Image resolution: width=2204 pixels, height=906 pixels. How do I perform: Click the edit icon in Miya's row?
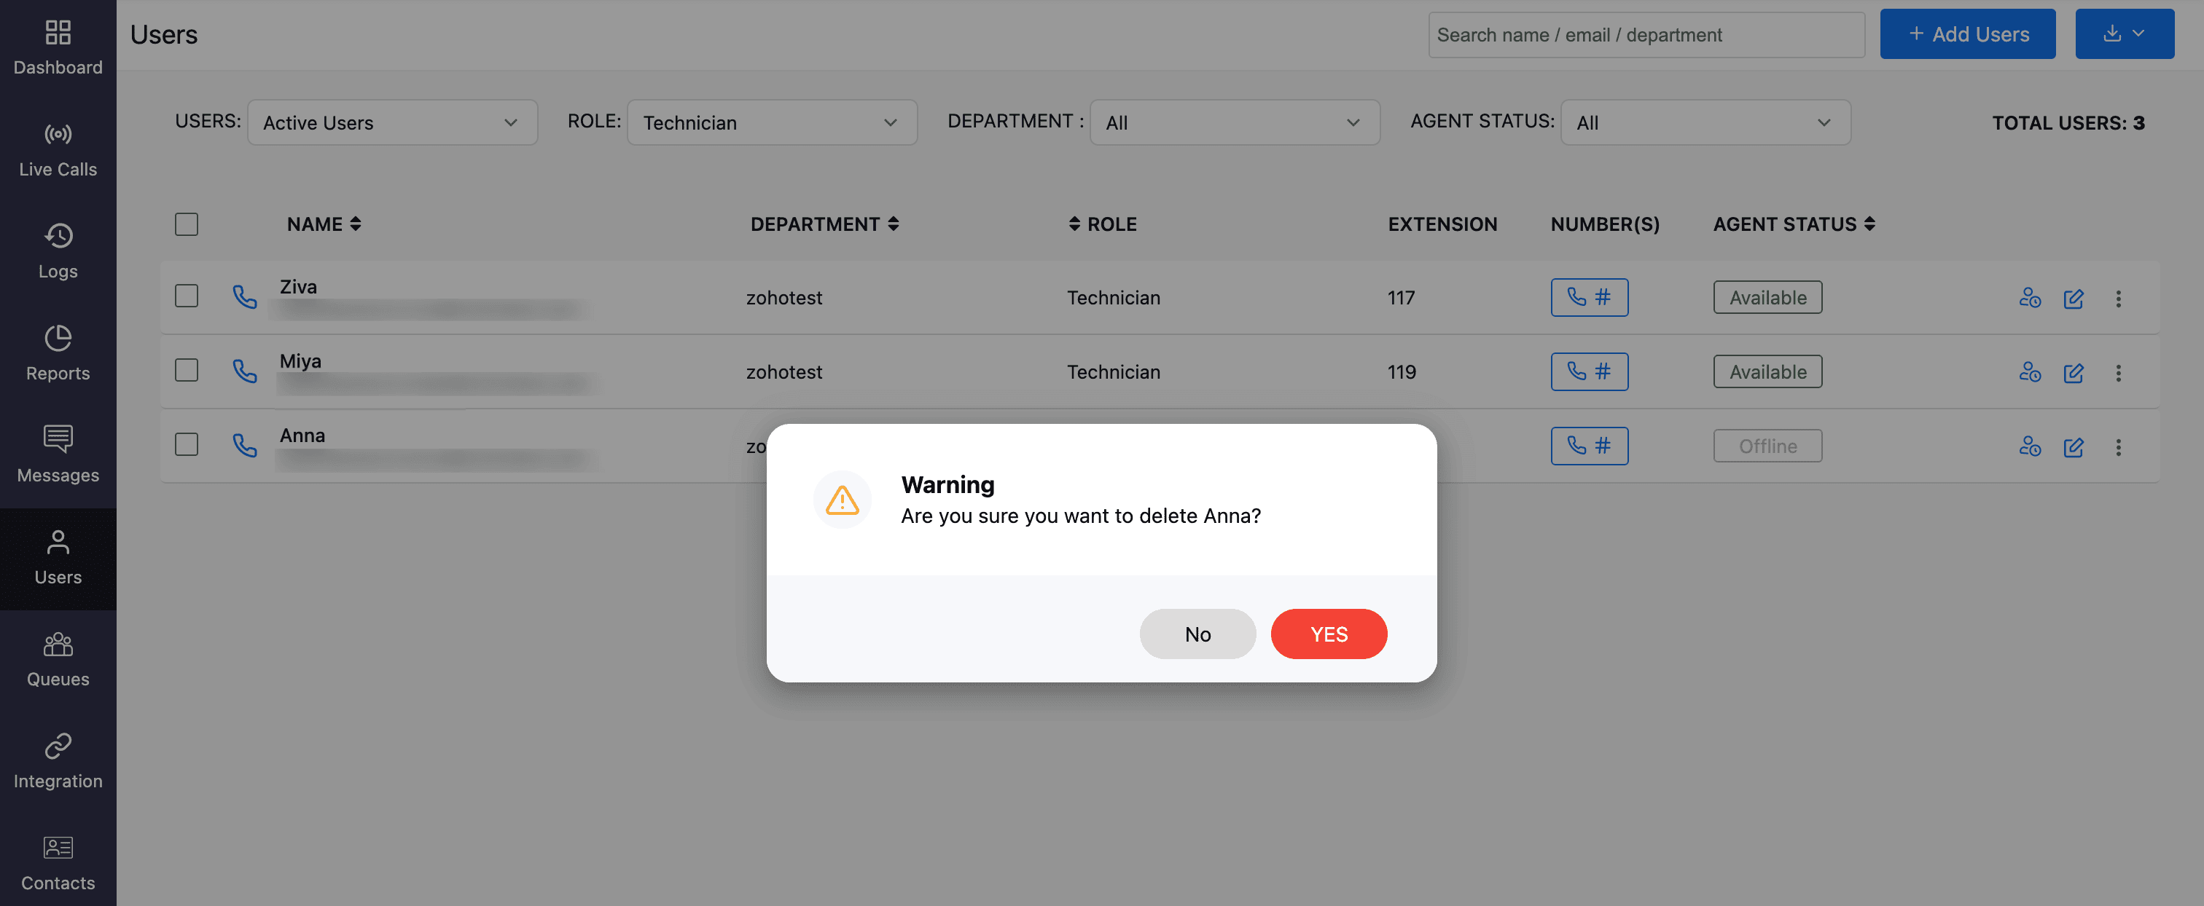(x=2072, y=373)
